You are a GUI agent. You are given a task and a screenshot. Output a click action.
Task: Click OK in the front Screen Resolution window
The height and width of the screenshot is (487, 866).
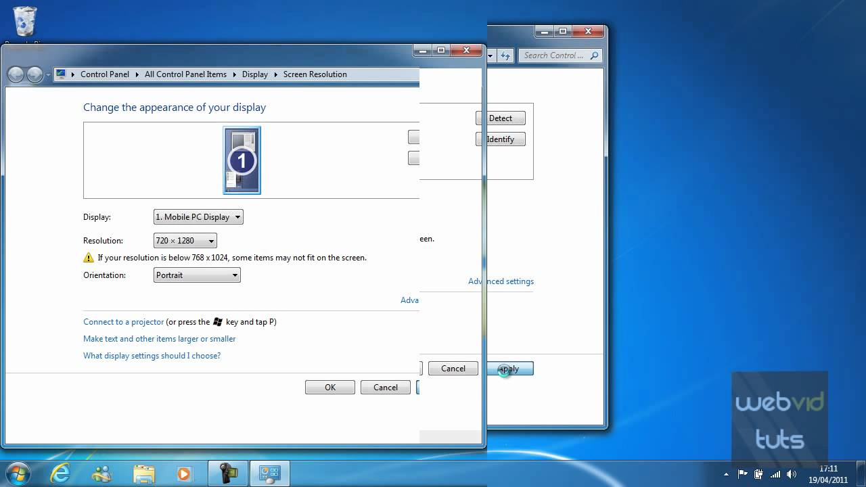point(330,388)
